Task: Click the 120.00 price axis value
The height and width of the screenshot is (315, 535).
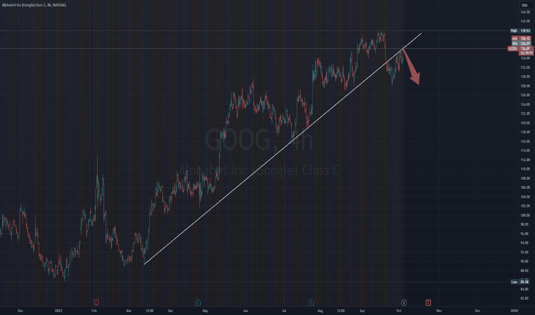Action: 525,123
